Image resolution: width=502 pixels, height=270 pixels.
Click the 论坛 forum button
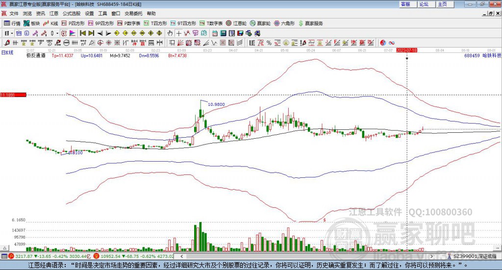427,4
